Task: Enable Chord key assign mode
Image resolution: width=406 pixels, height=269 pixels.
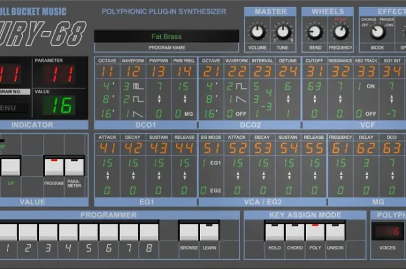Action: 295,232
